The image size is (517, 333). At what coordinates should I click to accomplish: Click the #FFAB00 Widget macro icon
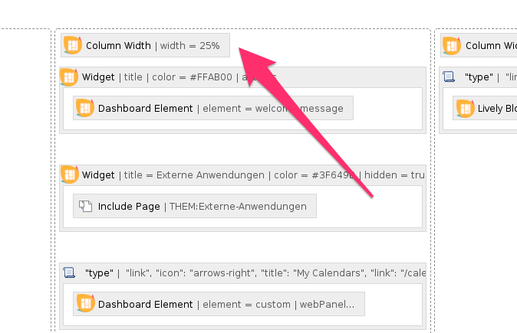point(69,77)
